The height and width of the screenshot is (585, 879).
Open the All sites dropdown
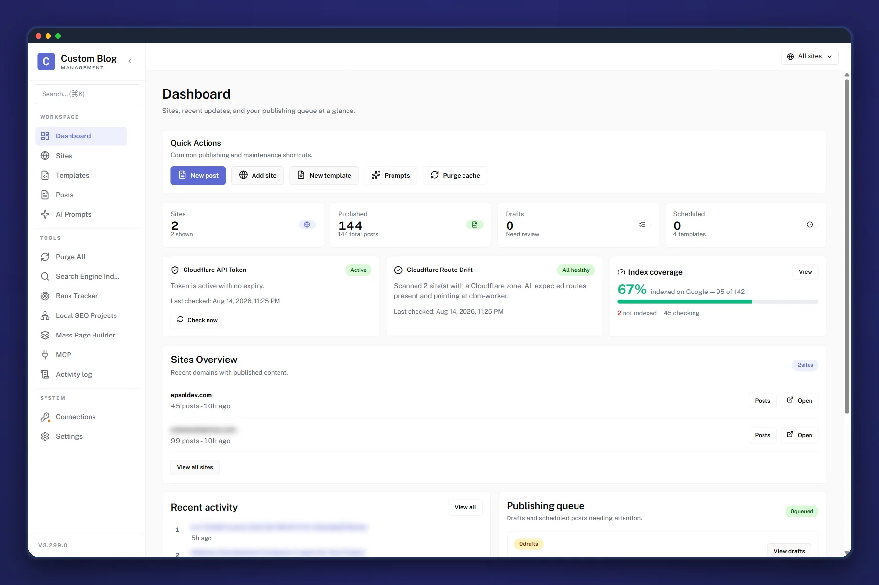tap(810, 56)
